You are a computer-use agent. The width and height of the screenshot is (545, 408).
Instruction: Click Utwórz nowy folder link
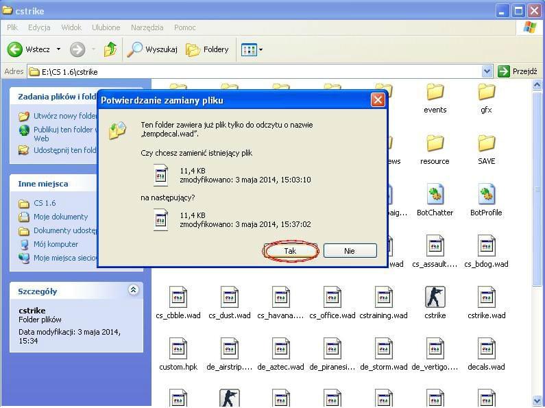pyautogui.click(x=58, y=116)
